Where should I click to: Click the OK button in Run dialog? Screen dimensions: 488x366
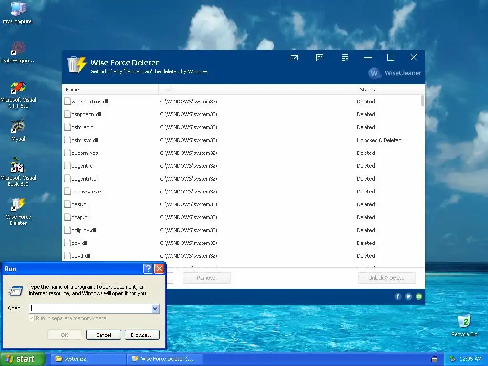(65, 335)
